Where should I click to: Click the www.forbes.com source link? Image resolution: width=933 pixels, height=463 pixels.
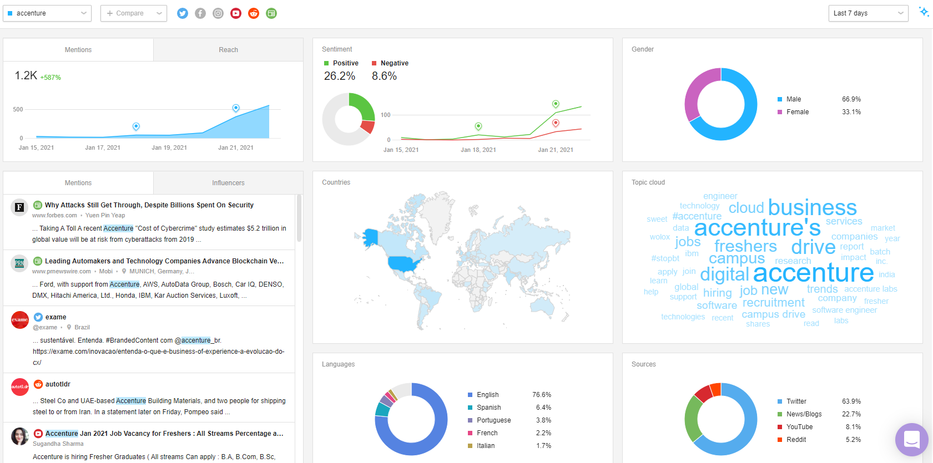(x=54, y=216)
